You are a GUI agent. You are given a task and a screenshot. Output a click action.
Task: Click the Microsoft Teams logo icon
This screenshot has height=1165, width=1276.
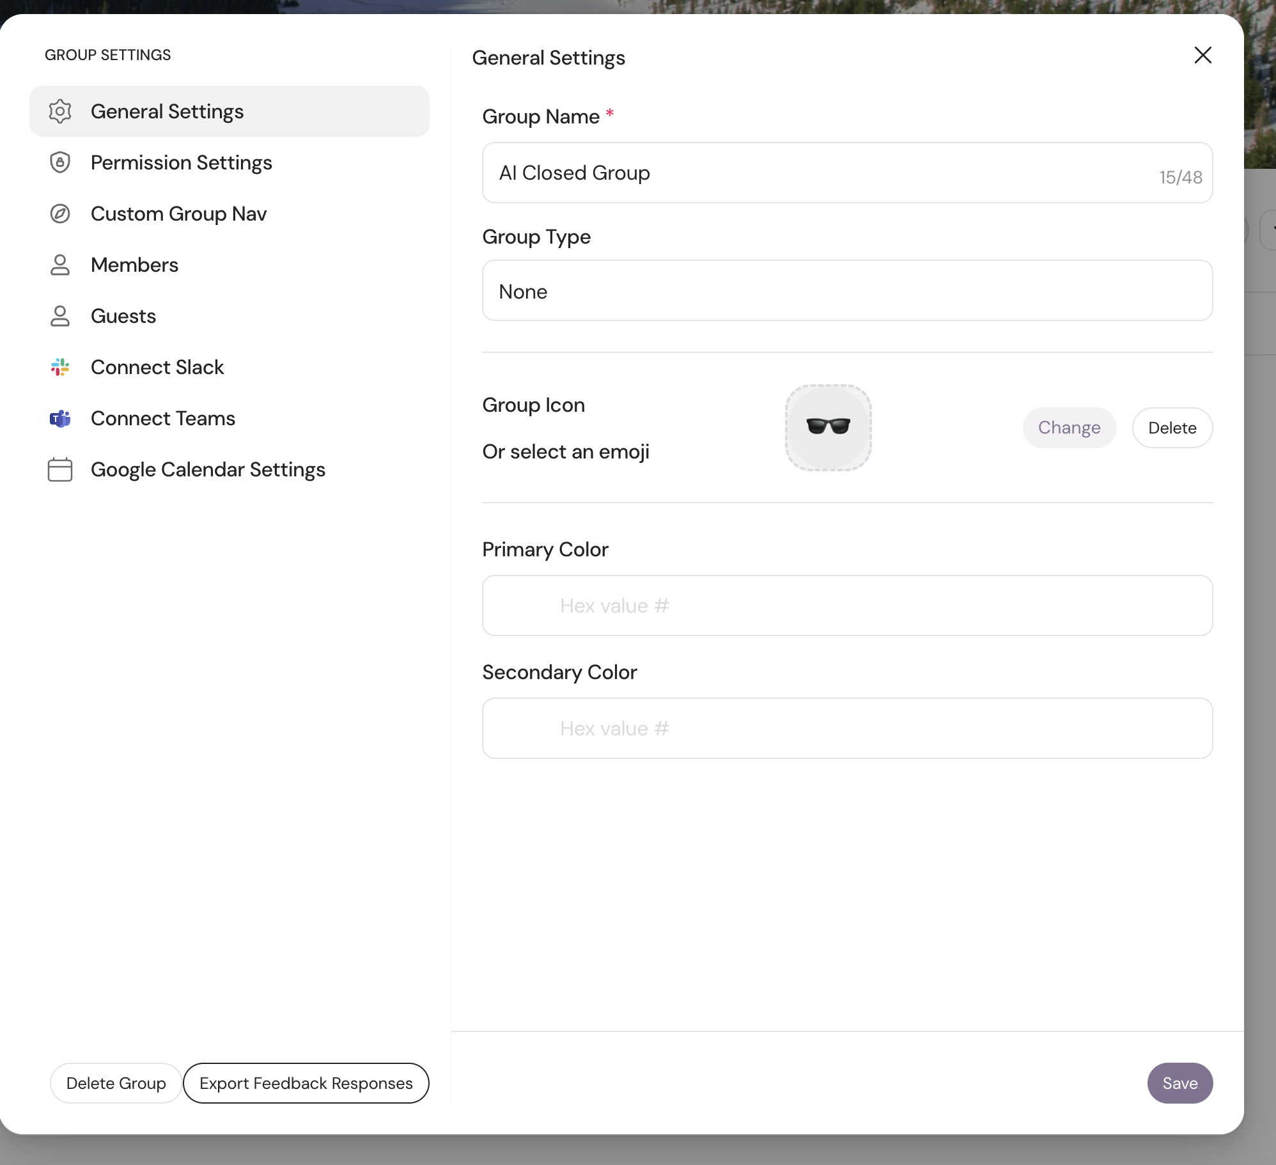(60, 418)
